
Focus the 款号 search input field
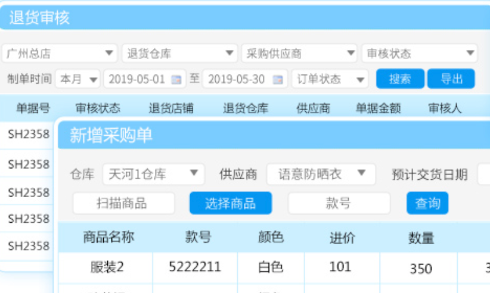(339, 203)
